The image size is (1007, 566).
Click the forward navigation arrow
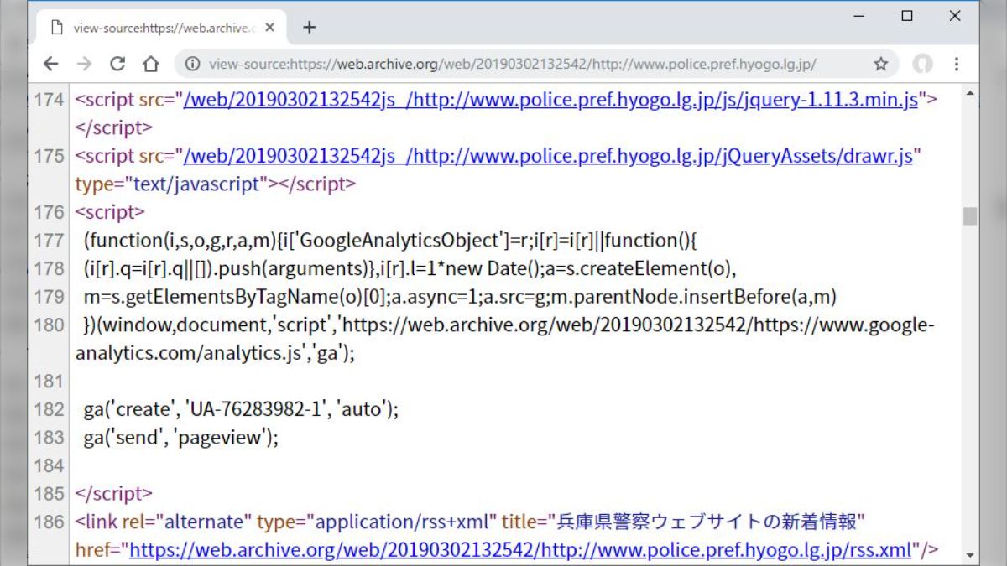point(84,64)
